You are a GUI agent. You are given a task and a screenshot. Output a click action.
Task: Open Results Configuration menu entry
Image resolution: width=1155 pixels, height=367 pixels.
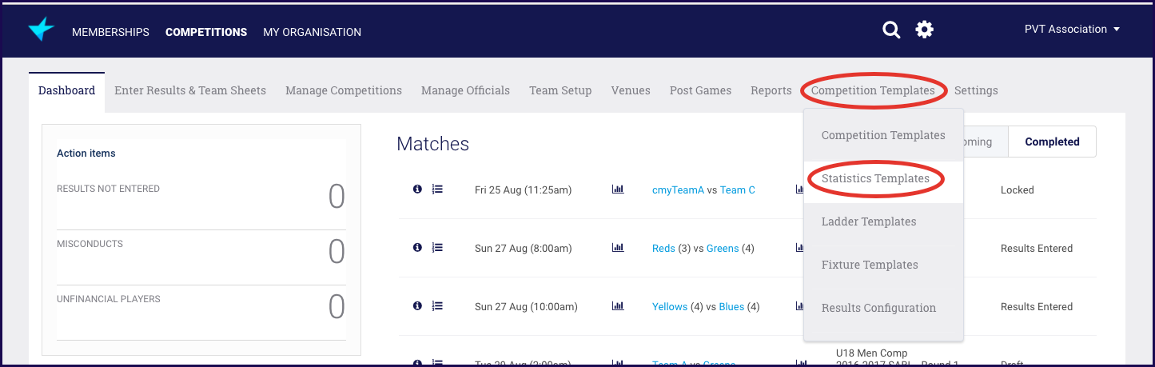click(x=878, y=308)
